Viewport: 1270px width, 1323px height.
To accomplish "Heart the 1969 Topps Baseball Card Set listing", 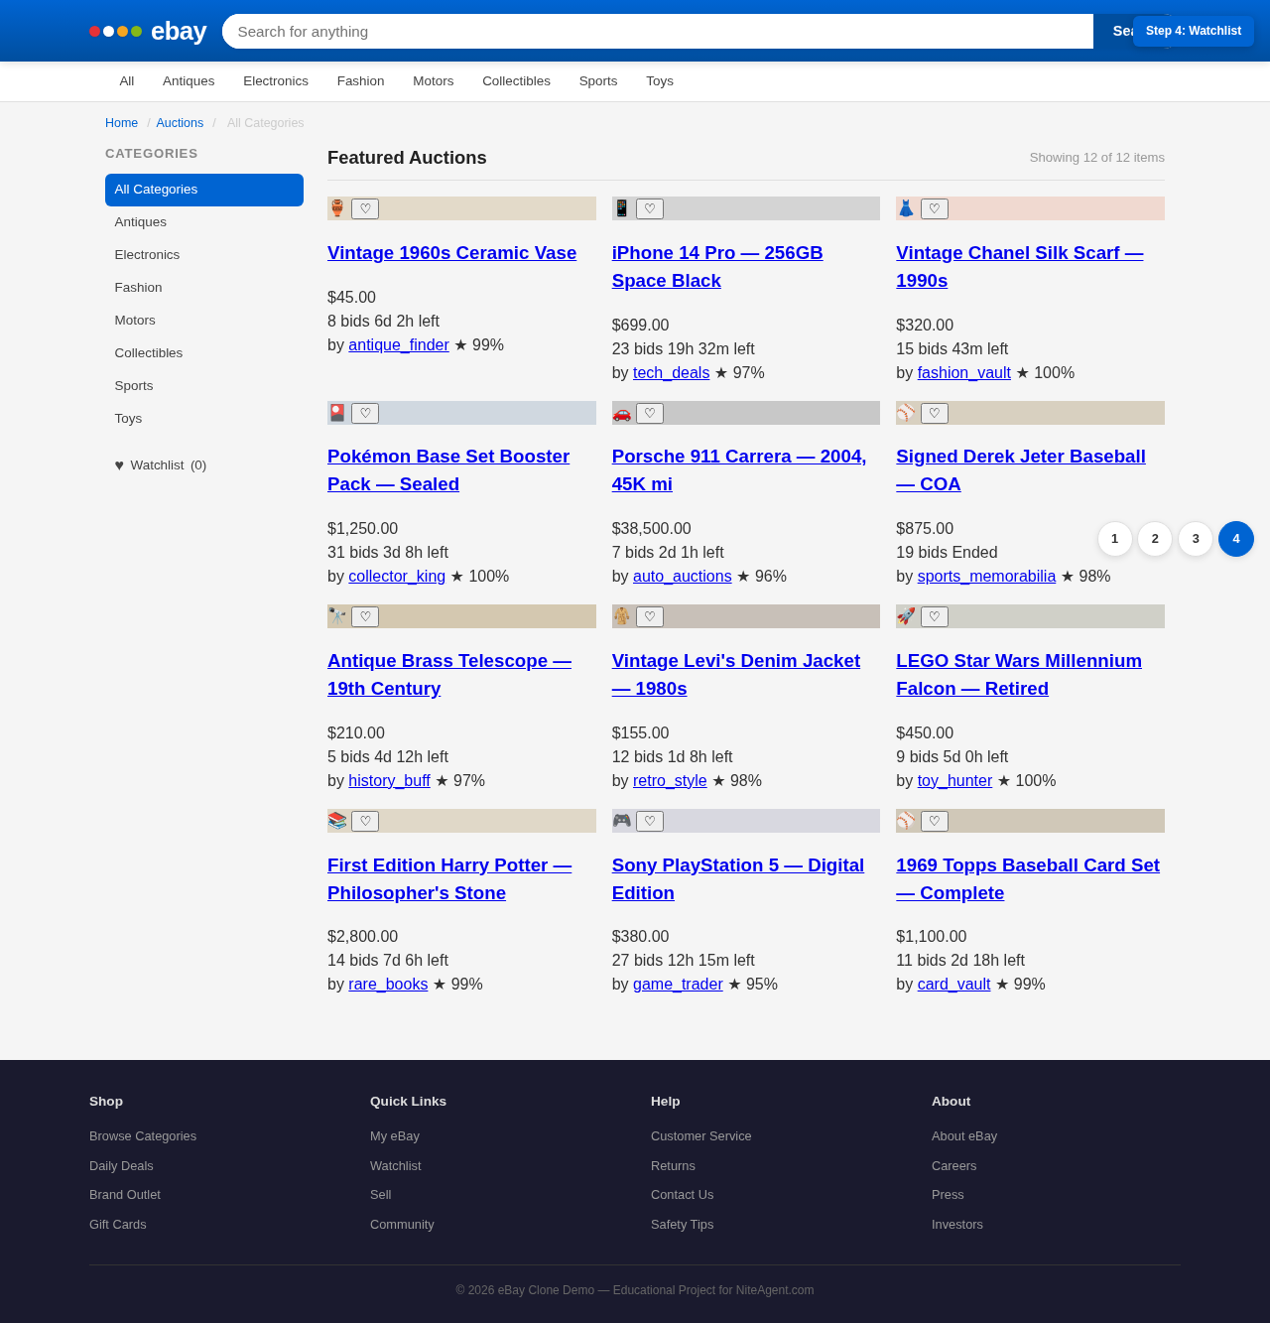I will (x=935, y=821).
